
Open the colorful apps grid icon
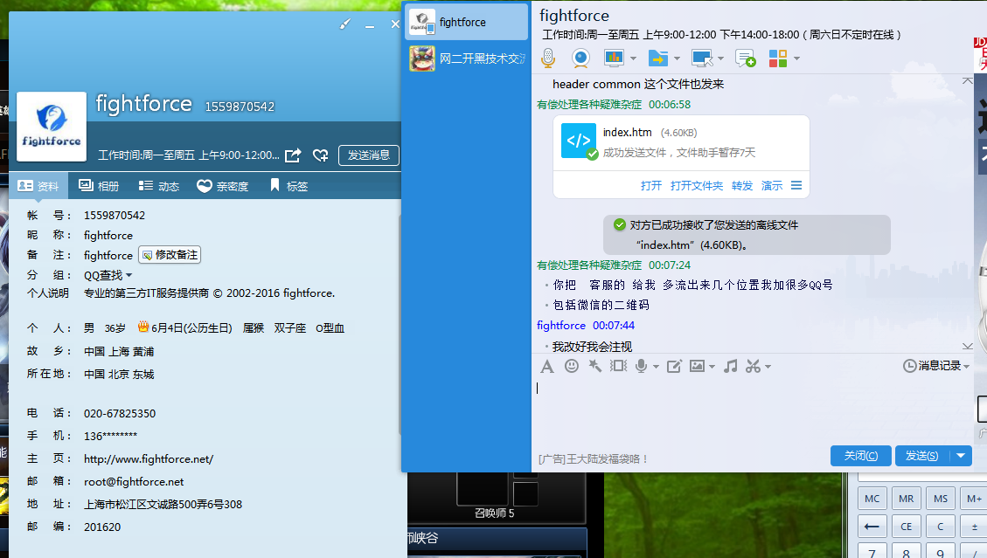tap(778, 58)
